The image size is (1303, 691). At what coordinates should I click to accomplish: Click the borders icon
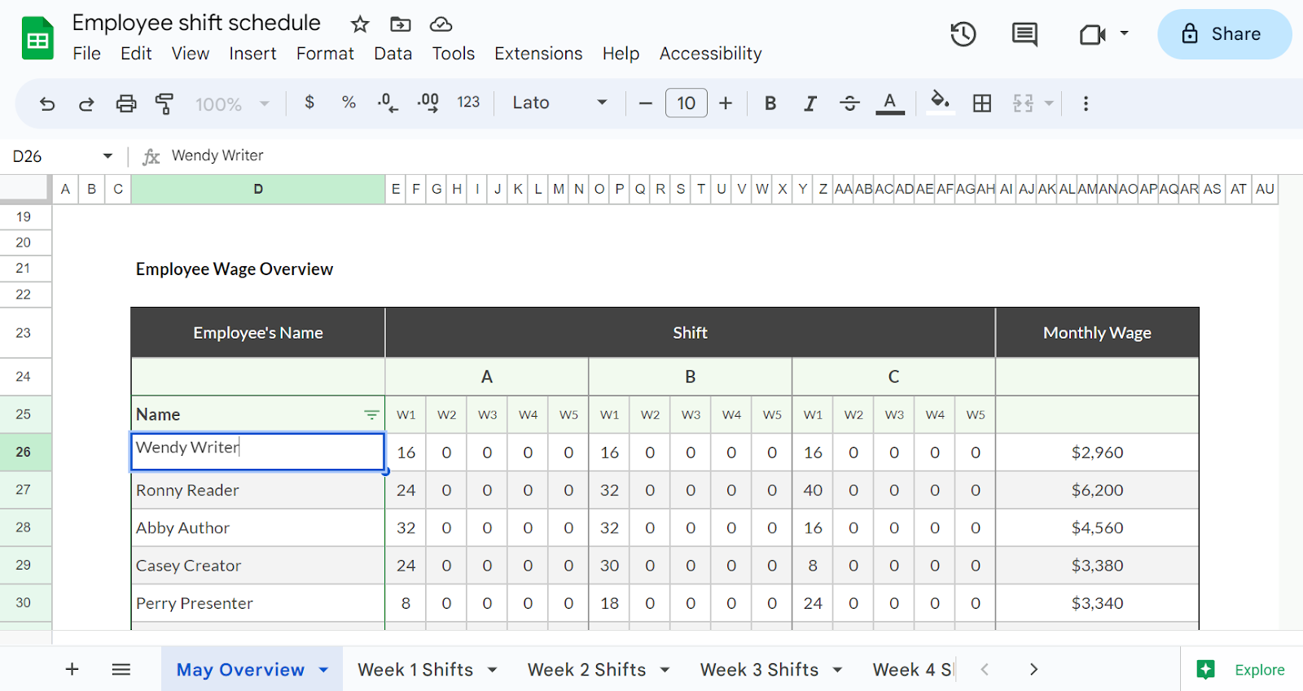click(x=982, y=103)
